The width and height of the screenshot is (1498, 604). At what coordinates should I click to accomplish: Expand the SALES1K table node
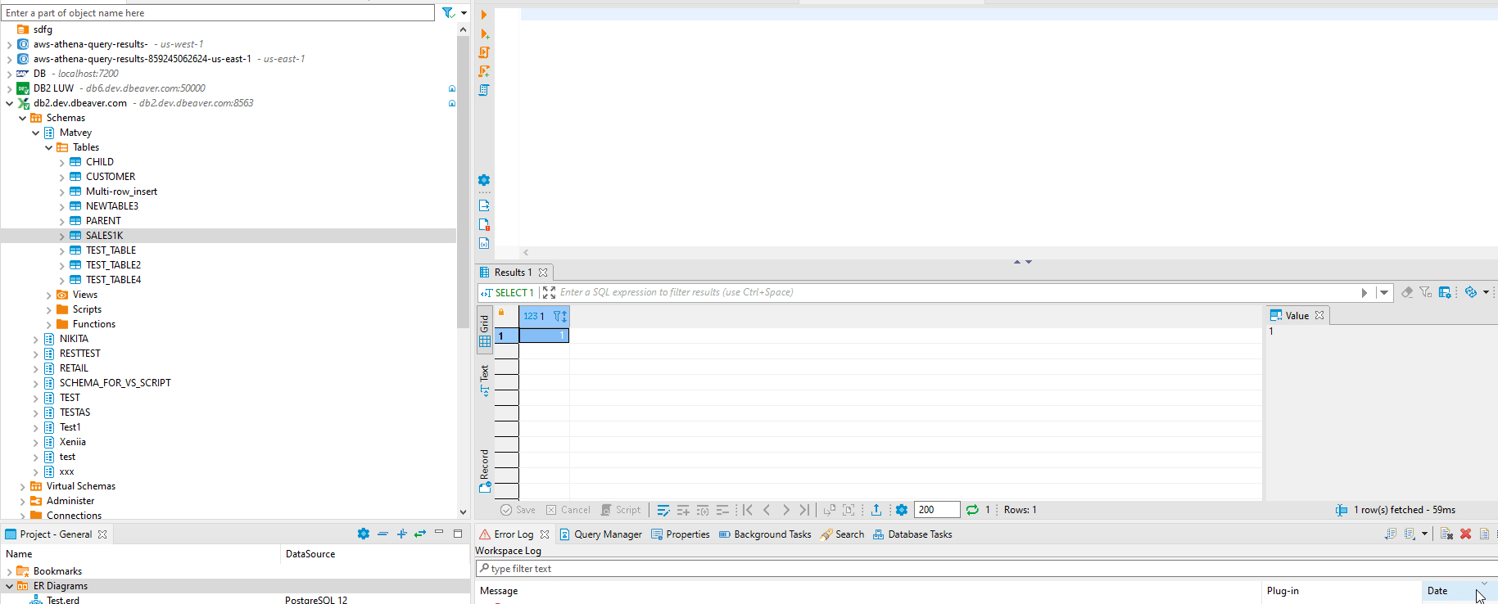pyautogui.click(x=62, y=236)
